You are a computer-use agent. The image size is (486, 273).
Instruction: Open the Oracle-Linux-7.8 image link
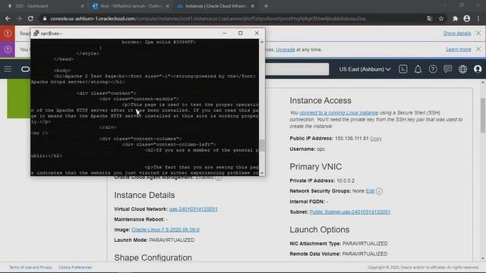166,230
